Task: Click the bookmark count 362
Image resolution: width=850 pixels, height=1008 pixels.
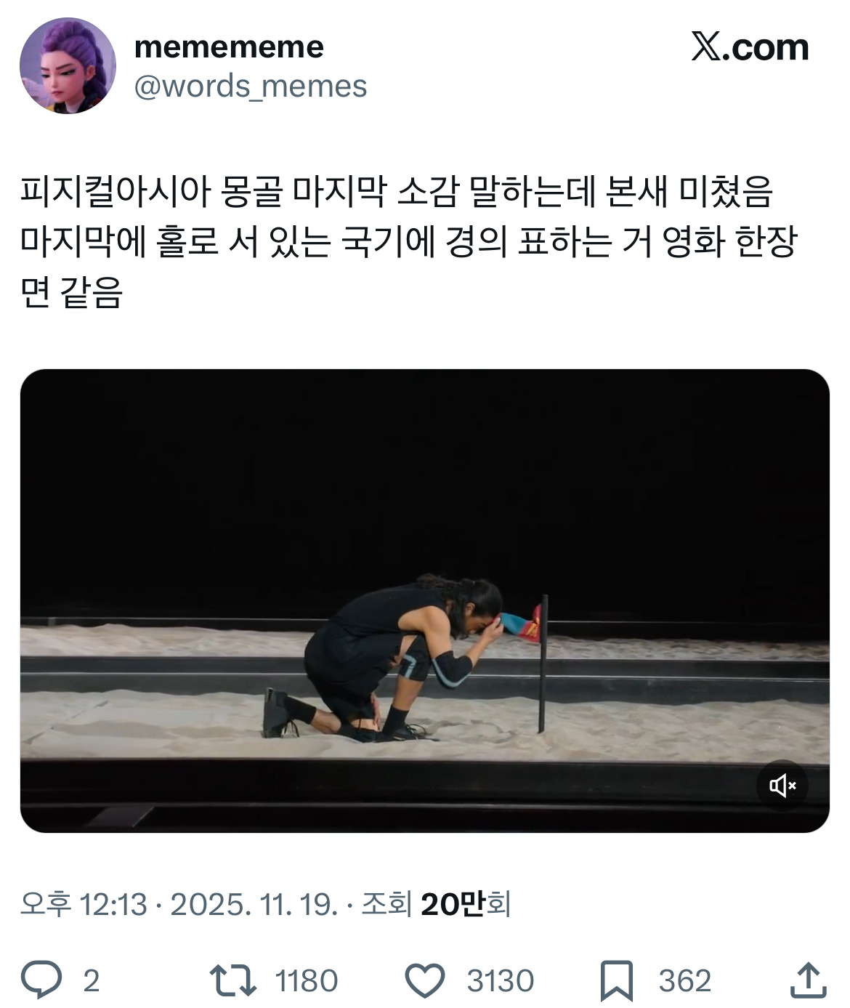Action: pyautogui.click(x=684, y=980)
